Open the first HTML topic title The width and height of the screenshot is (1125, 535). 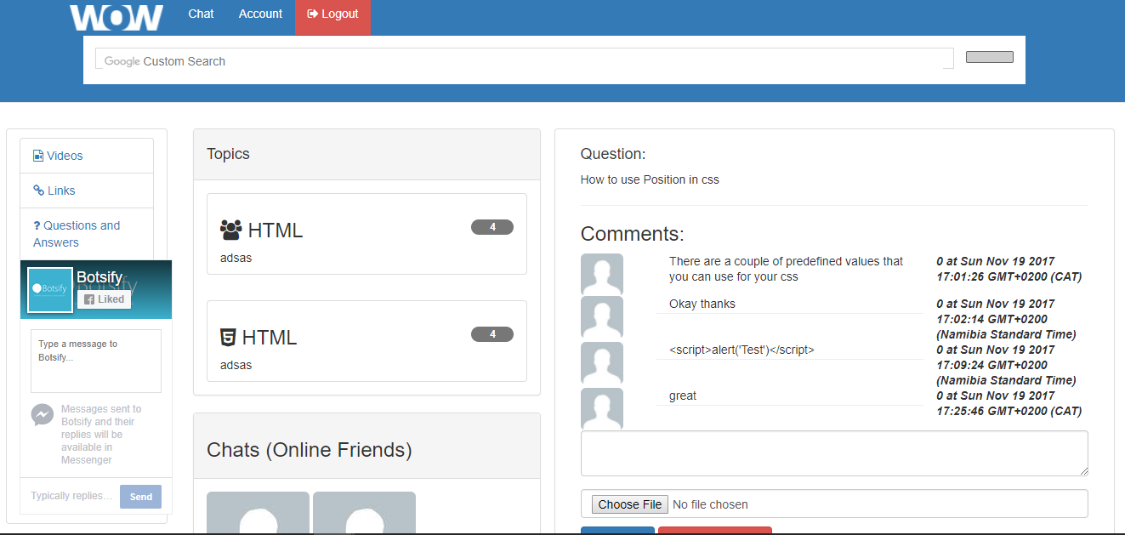(276, 231)
